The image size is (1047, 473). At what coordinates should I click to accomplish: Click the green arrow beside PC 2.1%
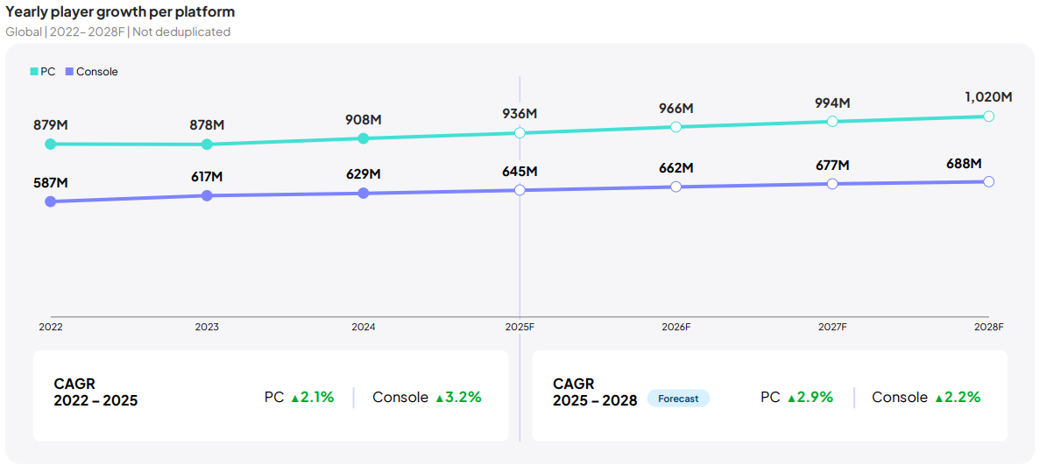point(294,398)
